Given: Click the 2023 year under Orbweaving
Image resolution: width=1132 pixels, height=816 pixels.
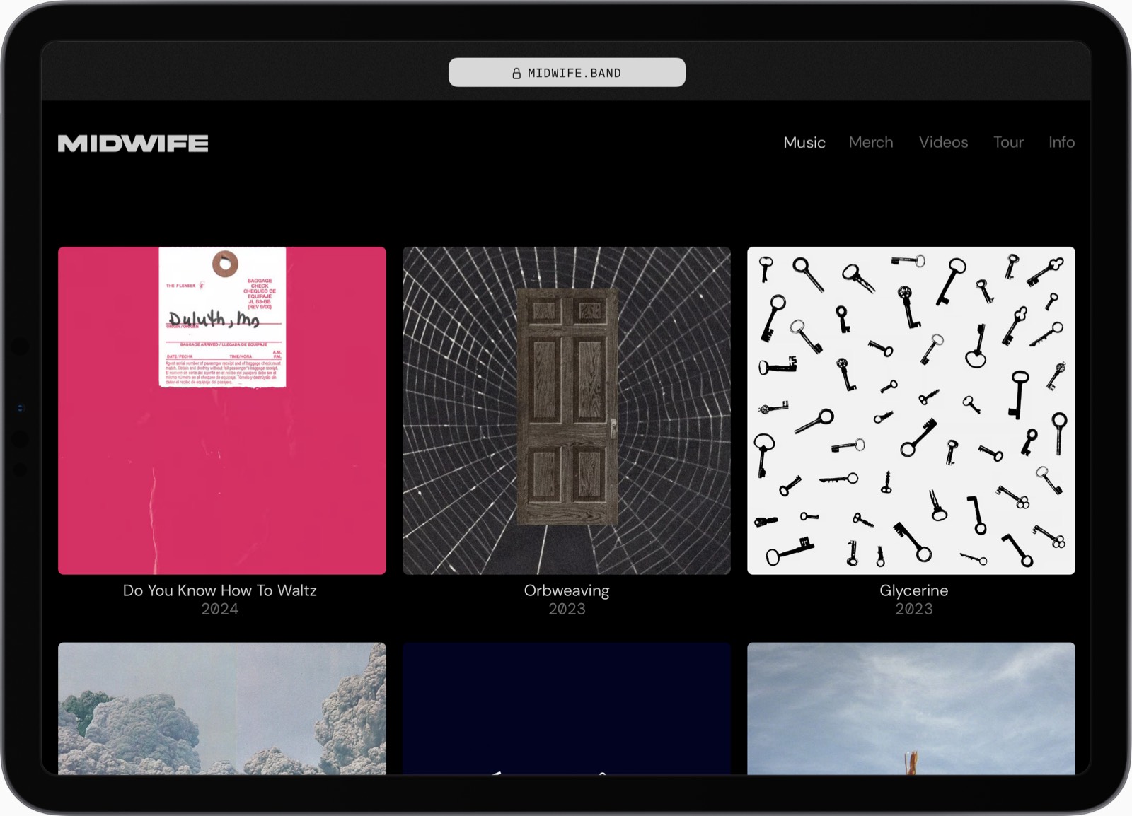Looking at the screenshot, I should pos(567,609).
